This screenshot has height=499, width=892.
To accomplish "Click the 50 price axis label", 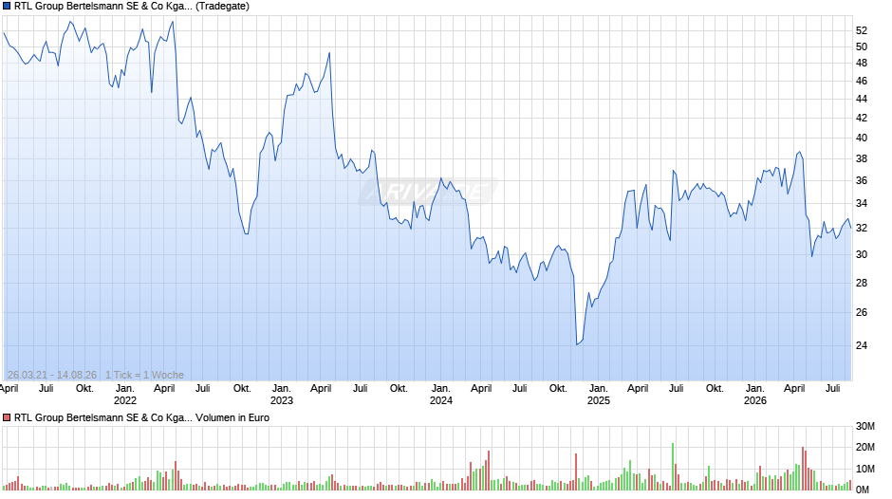I will coord(862,46).
